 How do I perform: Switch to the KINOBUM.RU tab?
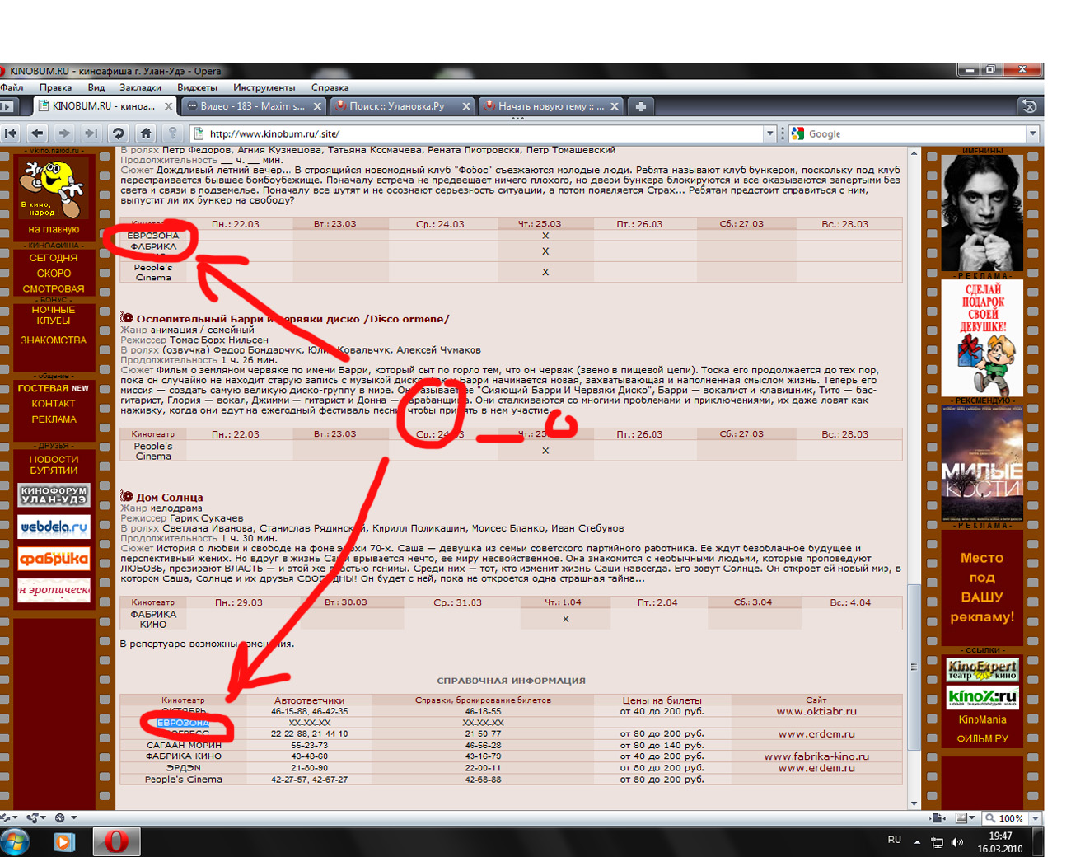(104, 106)
